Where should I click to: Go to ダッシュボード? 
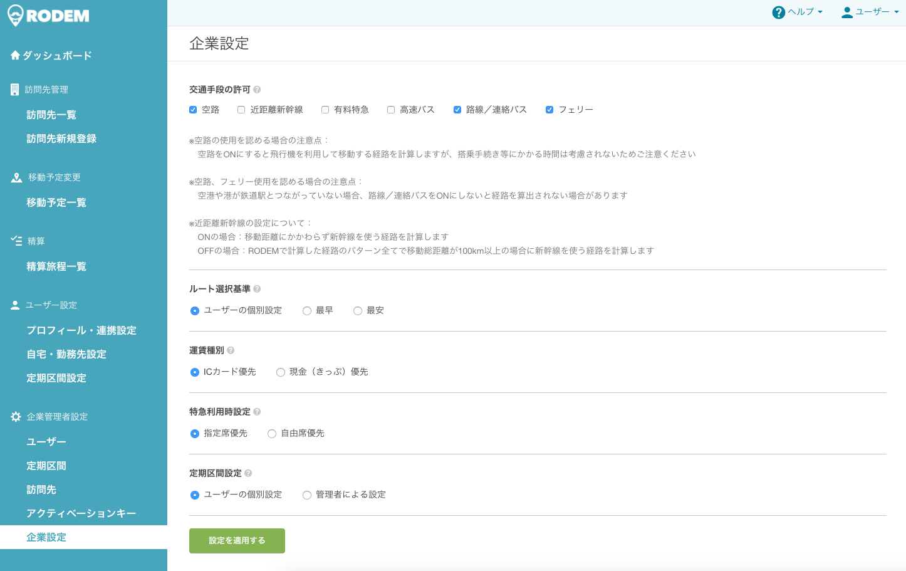pos(57,56)
